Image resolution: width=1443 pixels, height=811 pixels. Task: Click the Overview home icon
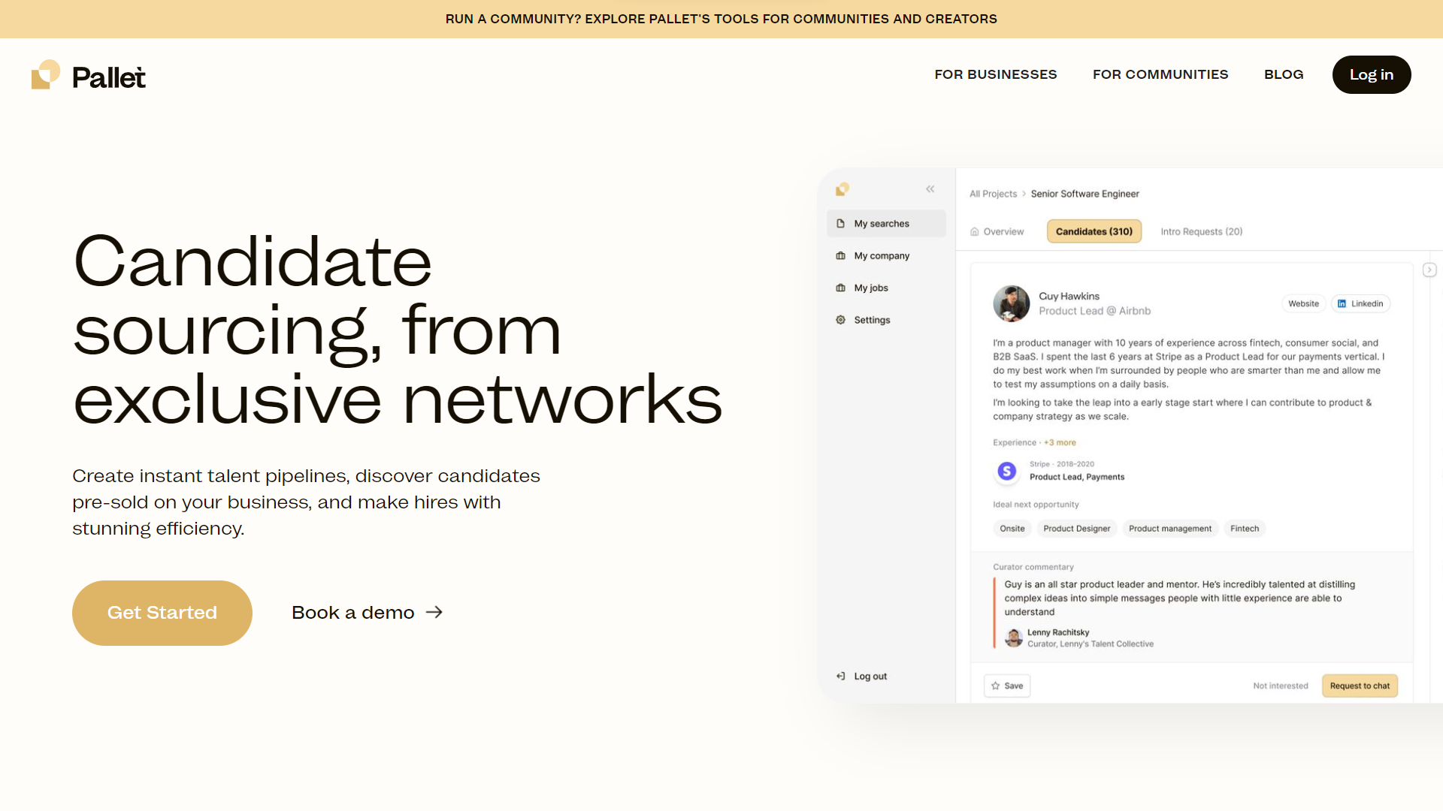(974, 232)
